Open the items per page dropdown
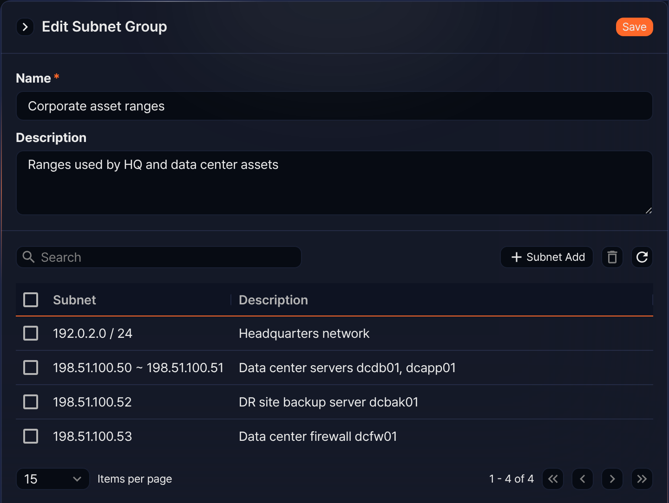669x503 pixels. tap(53, 479)
